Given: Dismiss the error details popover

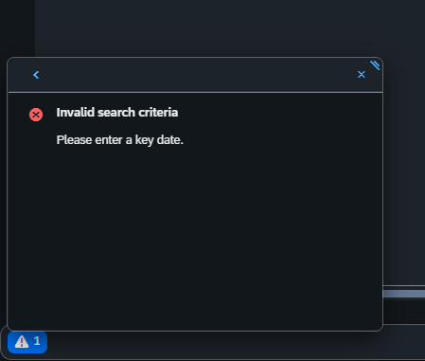Looking at the screenshot, I should (x=362, y=75).
